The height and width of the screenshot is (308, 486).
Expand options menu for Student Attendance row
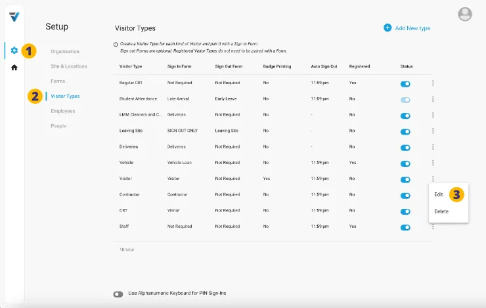click(433, 99)
